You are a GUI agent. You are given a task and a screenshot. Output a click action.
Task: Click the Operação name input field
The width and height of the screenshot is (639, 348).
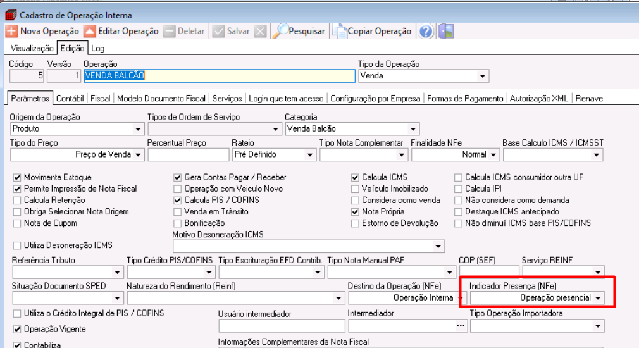pyautogui.click(x=220, y=76)
